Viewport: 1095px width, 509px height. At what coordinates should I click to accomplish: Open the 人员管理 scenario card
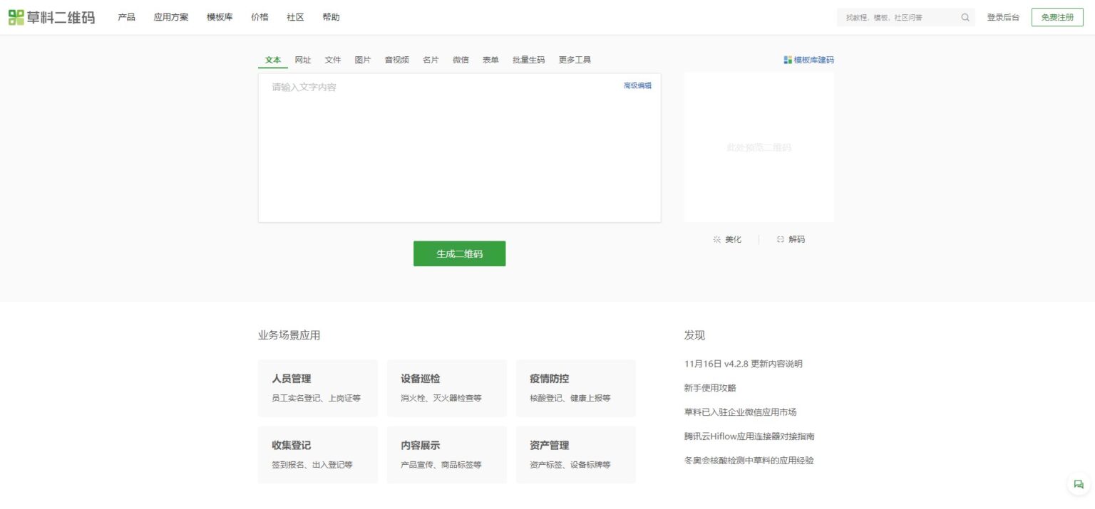318,388
